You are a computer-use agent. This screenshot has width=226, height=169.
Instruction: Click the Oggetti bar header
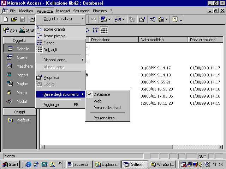pos(19,40)
